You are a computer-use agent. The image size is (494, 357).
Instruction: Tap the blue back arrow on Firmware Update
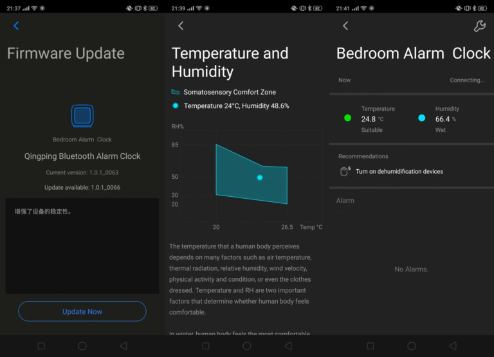(x=16, y=26)
